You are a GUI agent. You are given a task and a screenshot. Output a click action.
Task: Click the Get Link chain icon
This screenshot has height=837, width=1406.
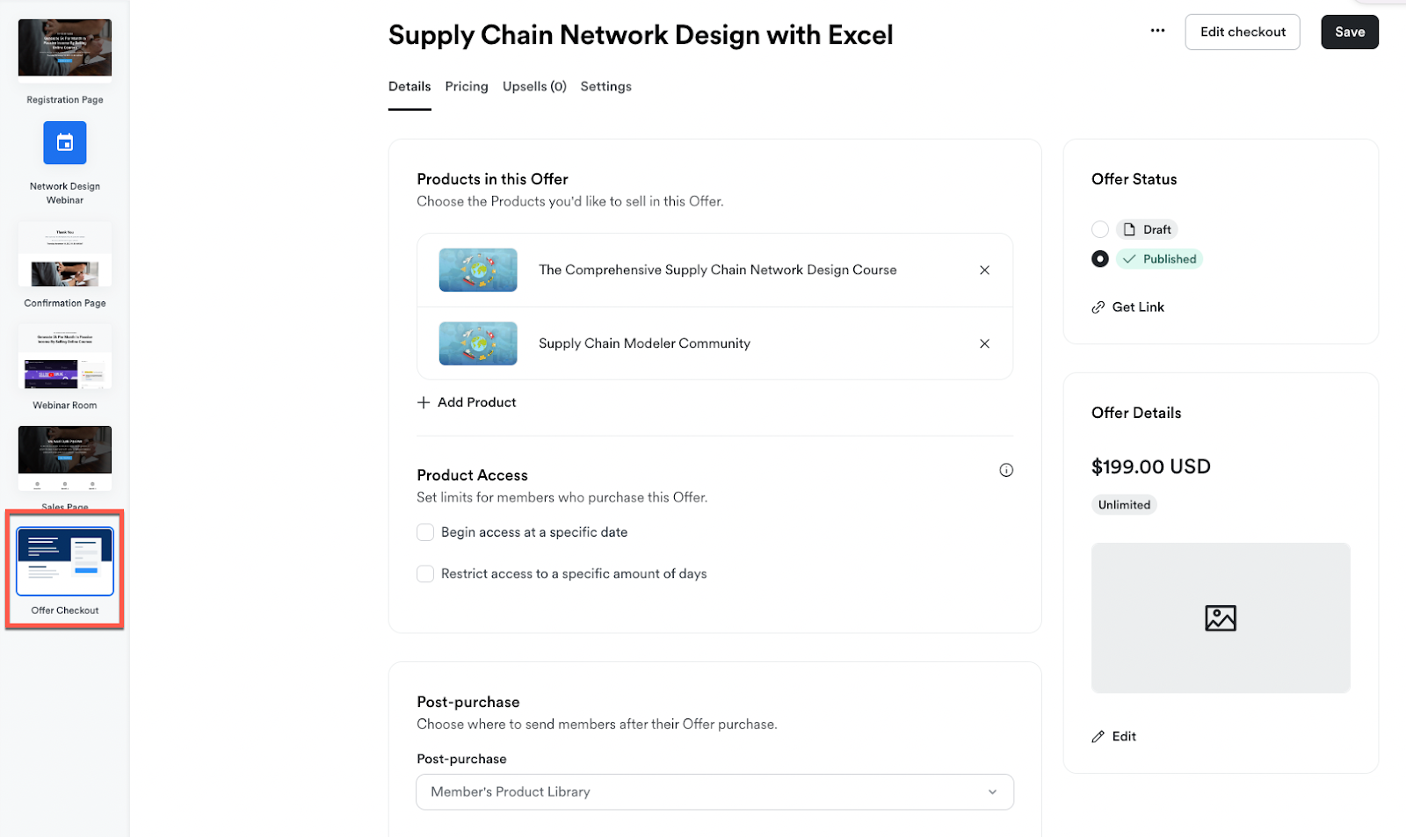pyautogui.click(x=1098, y=307)
